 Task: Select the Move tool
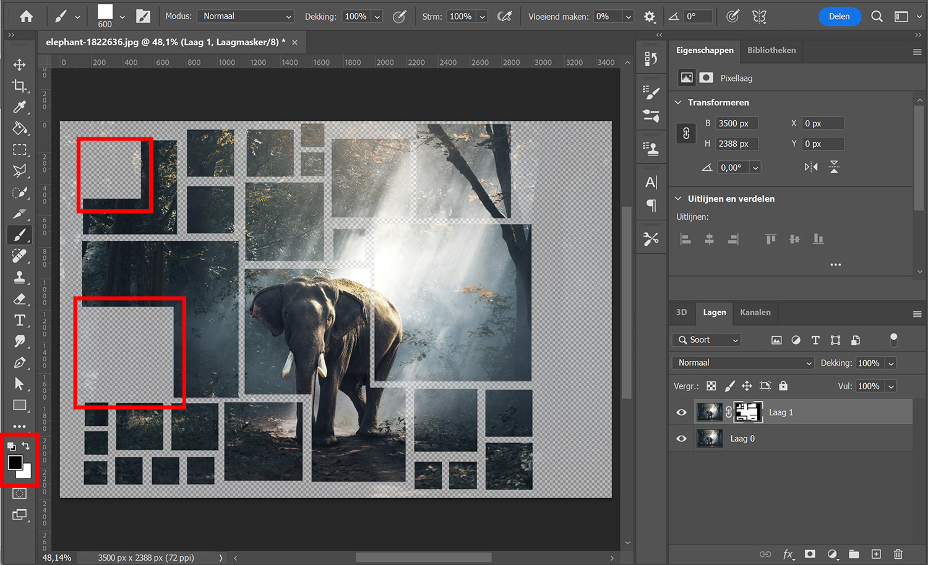19,64
